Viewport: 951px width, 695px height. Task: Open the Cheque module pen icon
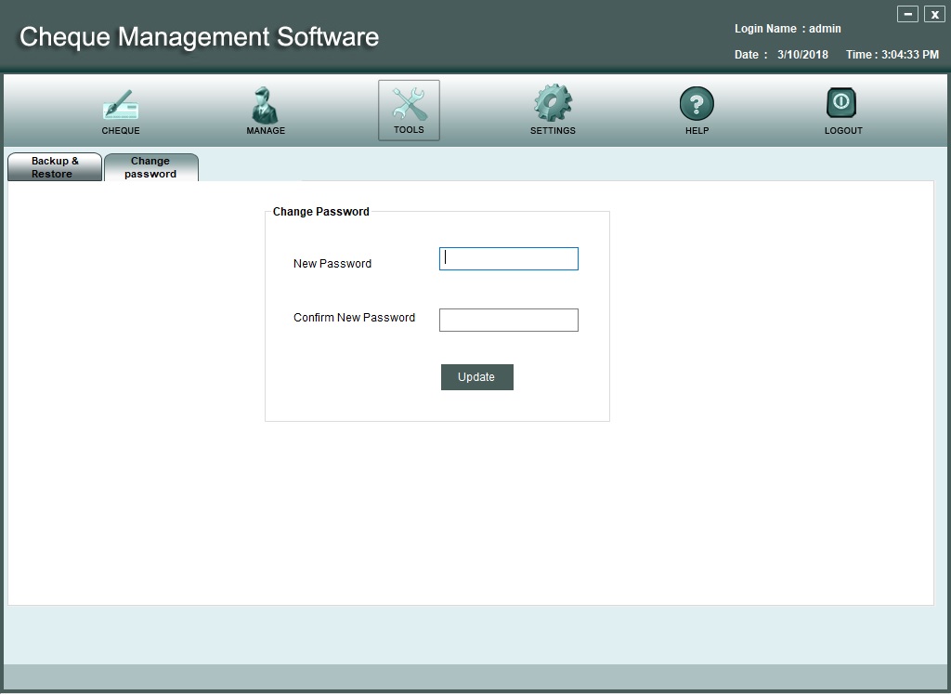pyautogui.click(x=121, y=105)
